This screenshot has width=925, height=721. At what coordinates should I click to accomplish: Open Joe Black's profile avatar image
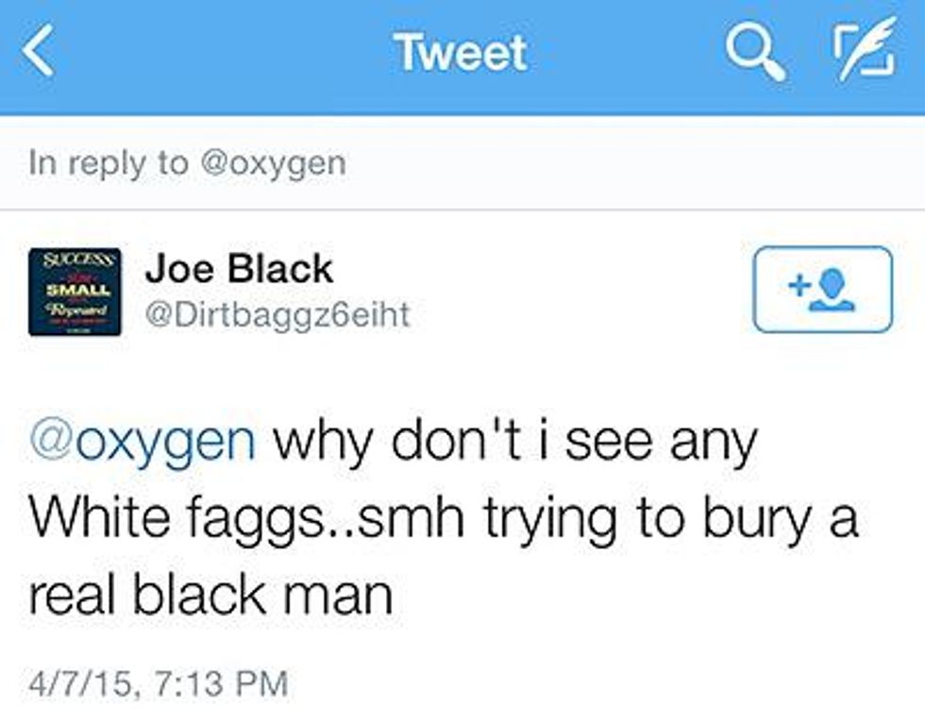pyautogui.click(x=75, y=292)
